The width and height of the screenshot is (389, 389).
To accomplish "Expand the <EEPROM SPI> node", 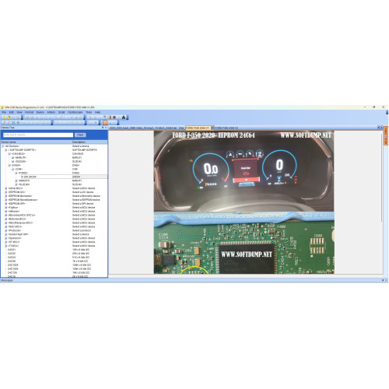I will (6, 204).
